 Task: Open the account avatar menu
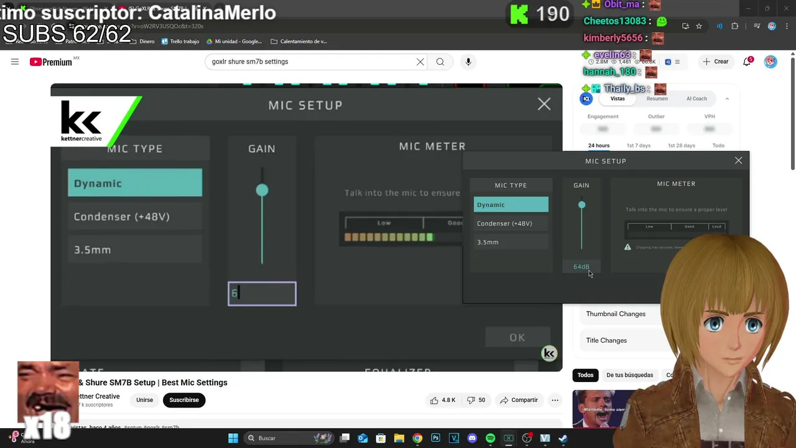(x=771, y=62)
